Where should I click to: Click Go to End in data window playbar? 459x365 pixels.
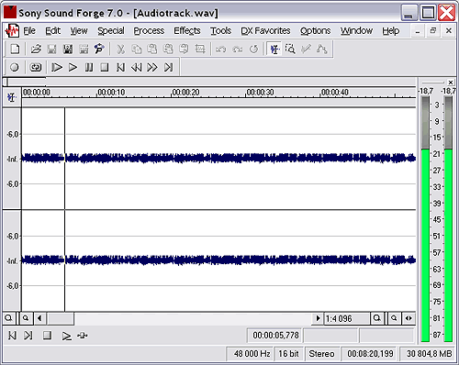point(28,336)
